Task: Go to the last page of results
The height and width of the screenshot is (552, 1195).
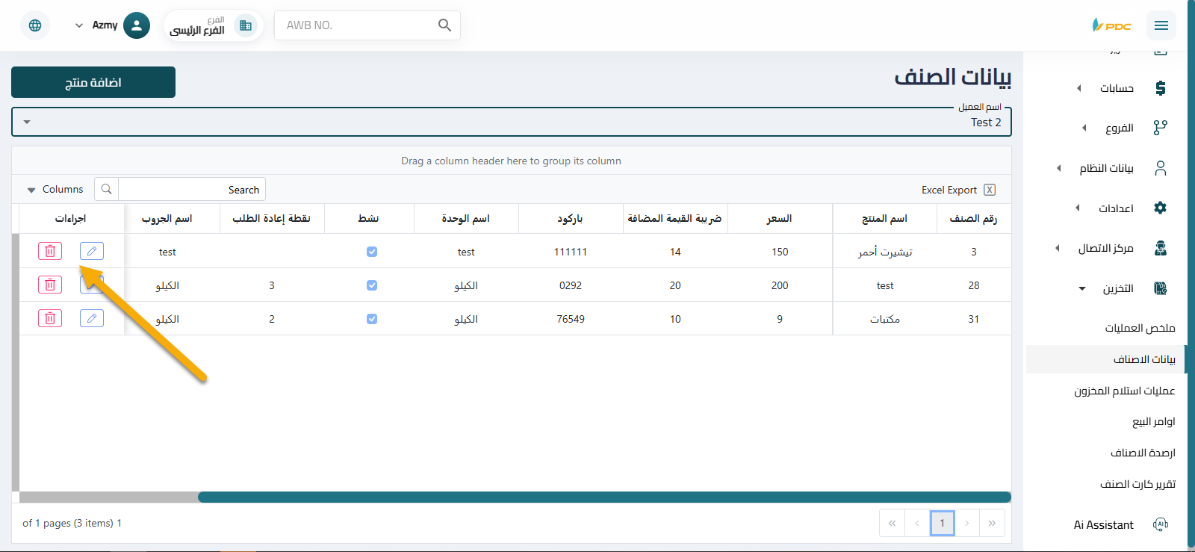Action: (992, 523)
